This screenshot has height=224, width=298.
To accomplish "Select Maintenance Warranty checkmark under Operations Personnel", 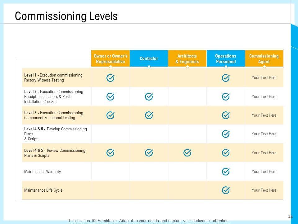I will click(x=226, y=171).
